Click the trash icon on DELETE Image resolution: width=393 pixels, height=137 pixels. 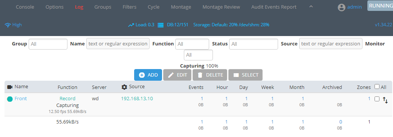click(x=200, y=75)
